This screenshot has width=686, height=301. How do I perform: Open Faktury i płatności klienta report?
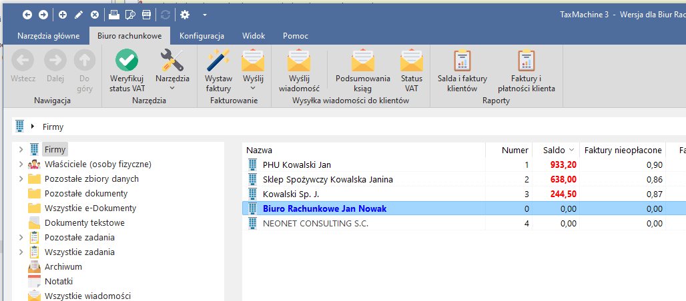point(526,61)
